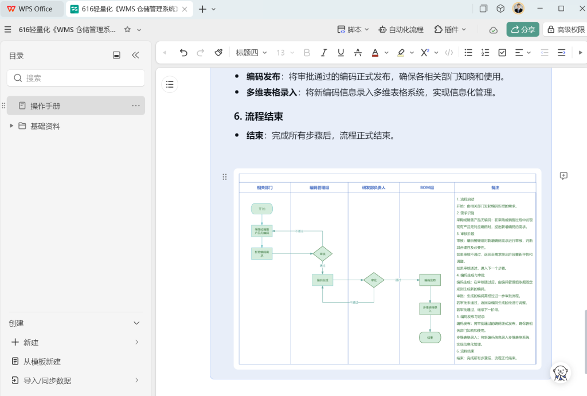Screen dimensions: 587x396
Task: Switch to the WPS Office home tab
Action: pyautogui.click(x=32, y=9)
